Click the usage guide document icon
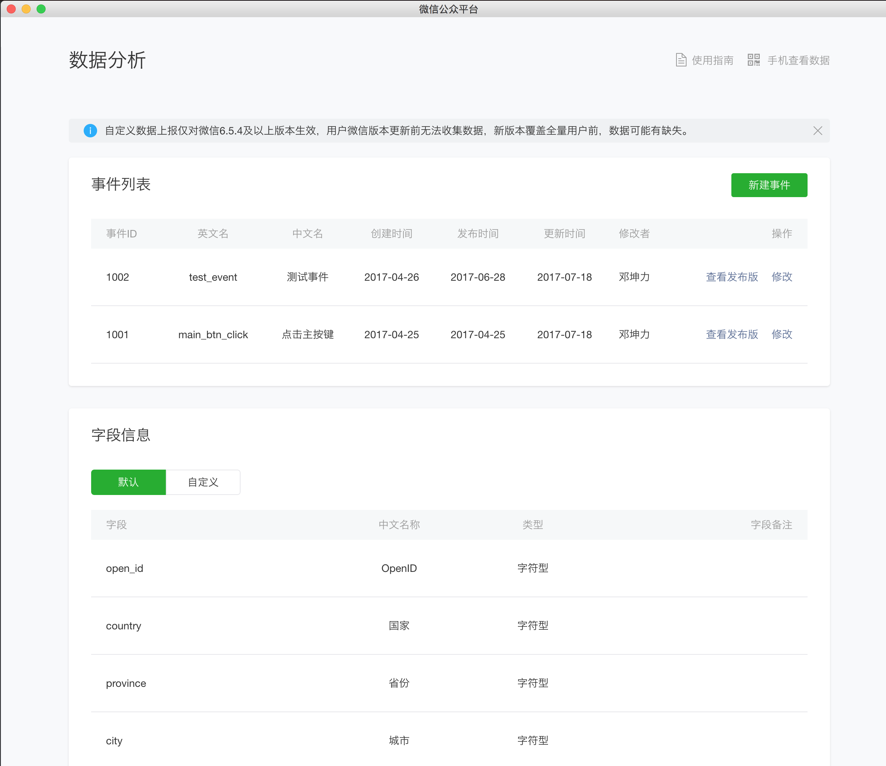This screenshot has width=886, height=766. pos(681,60)
